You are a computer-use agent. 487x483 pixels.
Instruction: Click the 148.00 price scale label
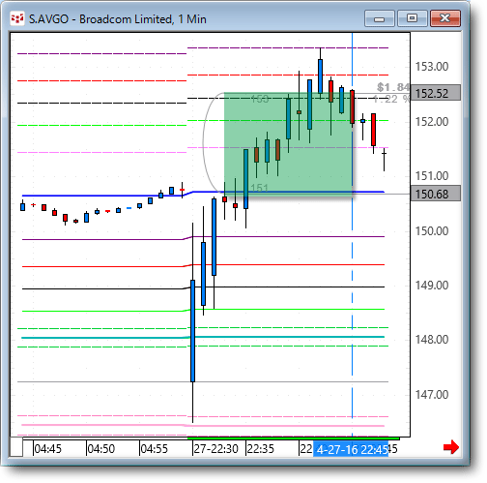pyautogui.click(x=432, y=340)
